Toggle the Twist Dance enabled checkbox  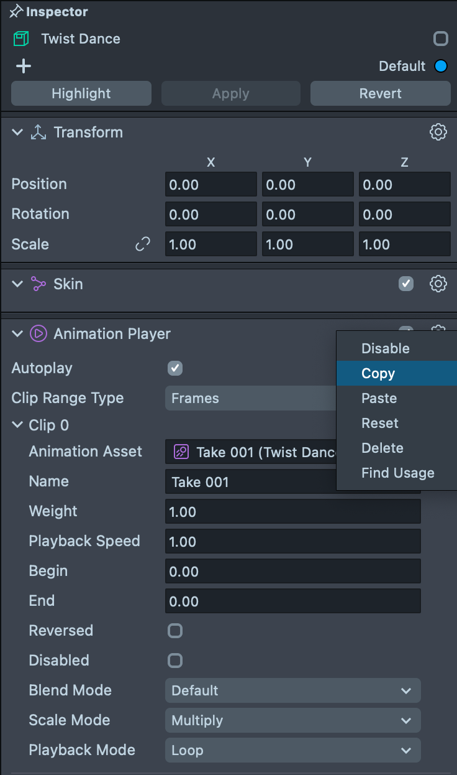[x=440, y=39]
